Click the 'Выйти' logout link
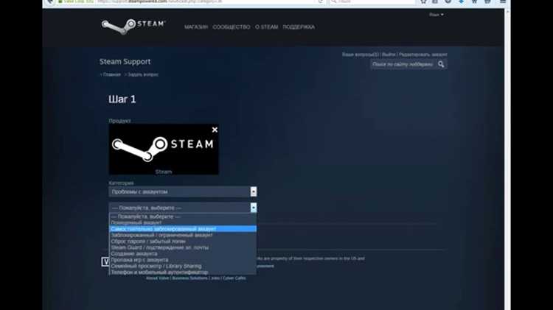553x310 pixels. pyautogui.click(x=389, y=54)
